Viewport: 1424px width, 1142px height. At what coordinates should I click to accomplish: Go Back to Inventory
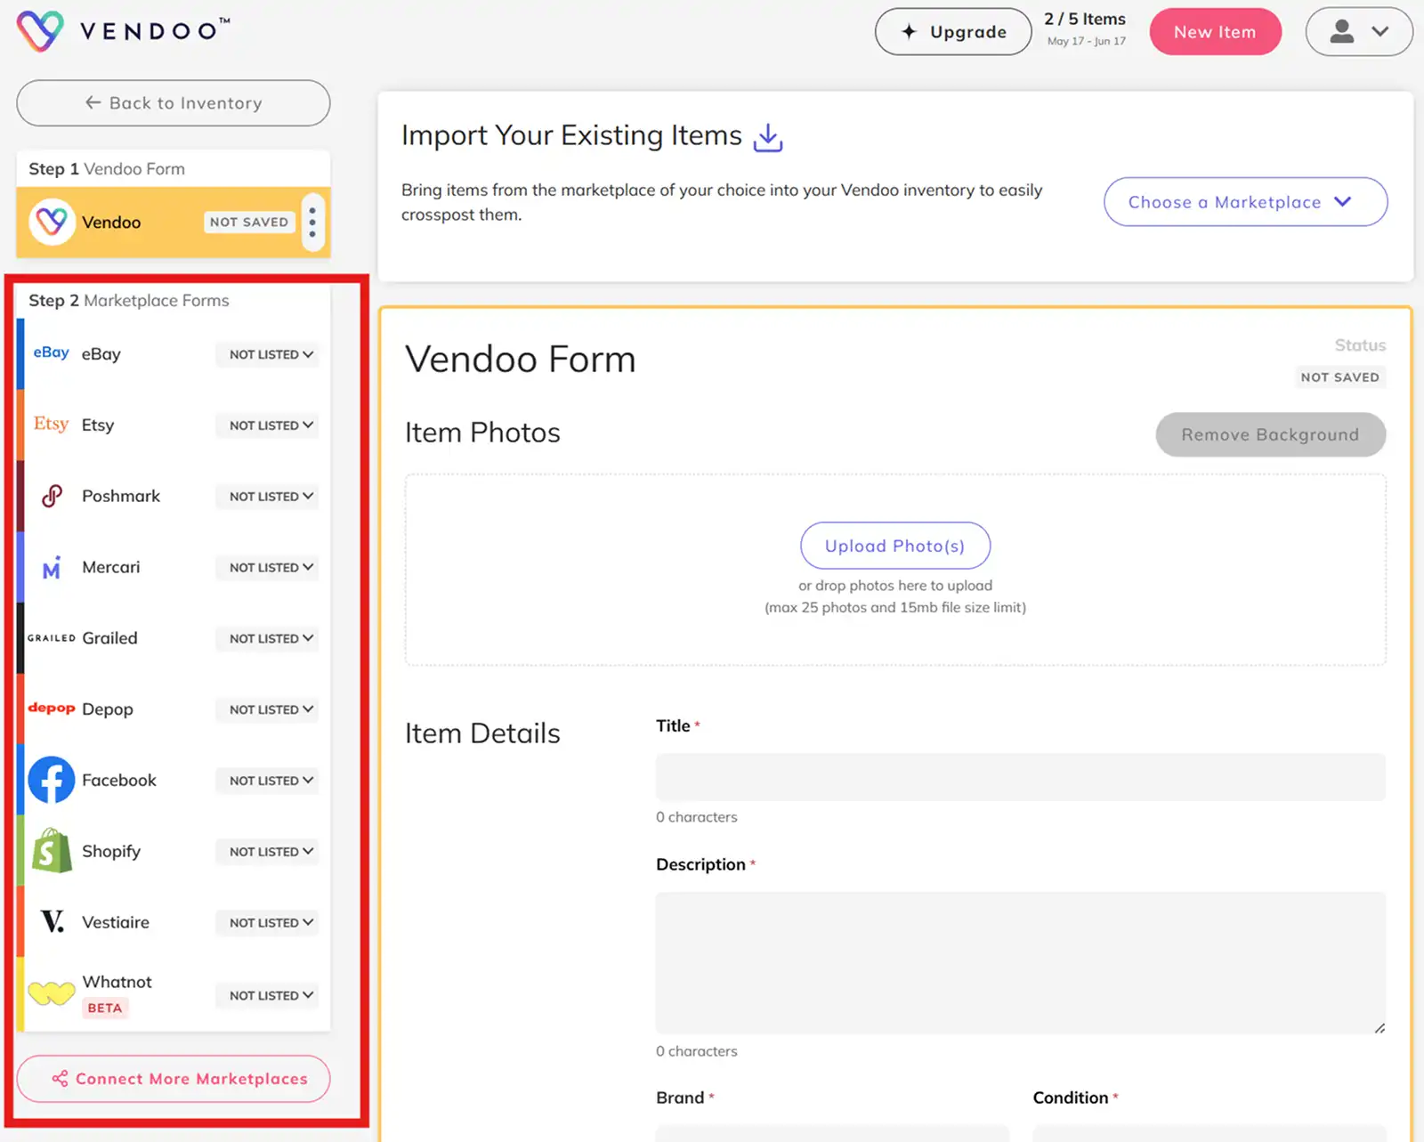tap(174, 103)
